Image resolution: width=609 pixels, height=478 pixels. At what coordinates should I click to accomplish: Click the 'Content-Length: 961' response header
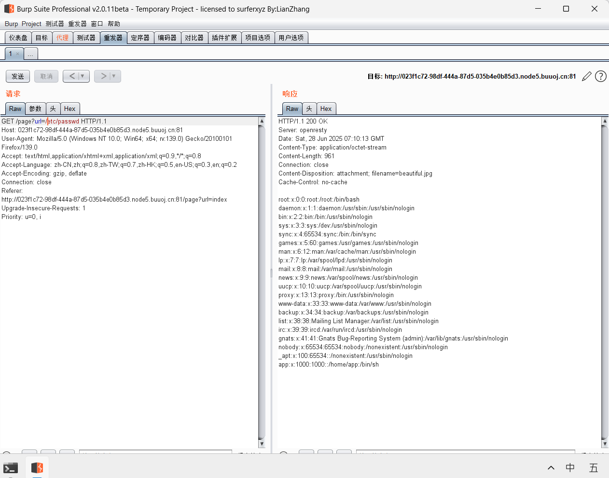point(306,156)
